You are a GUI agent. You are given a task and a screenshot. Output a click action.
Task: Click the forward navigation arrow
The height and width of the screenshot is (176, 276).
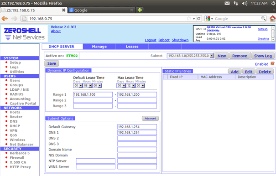click(x=14, y=19)
